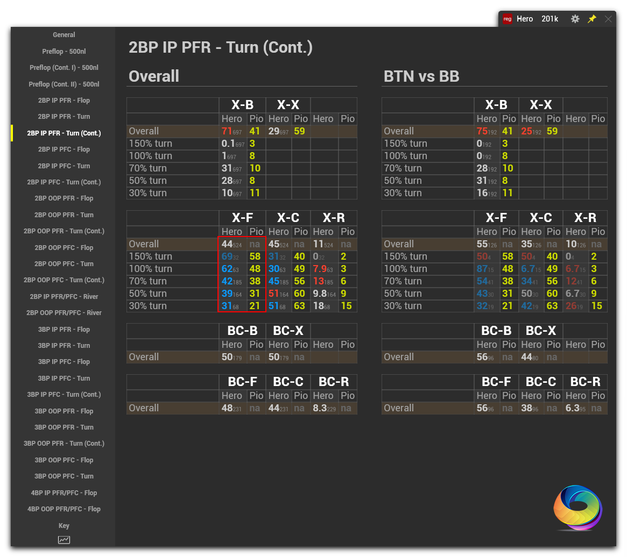
Task: Click the X-F header in the Overall table
Action: (241, 218)
